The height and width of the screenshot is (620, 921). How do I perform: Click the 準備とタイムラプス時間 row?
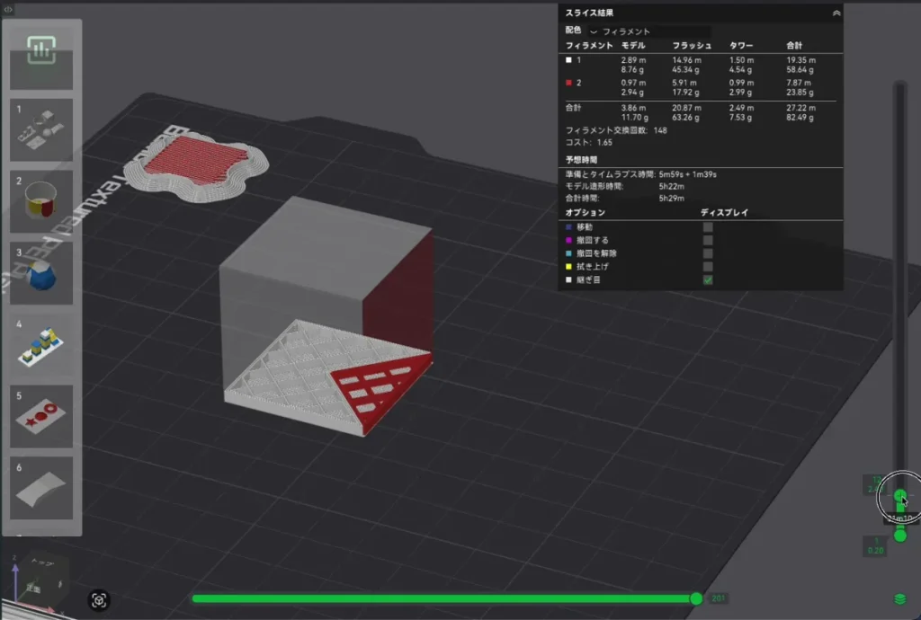tap(640, 174)
